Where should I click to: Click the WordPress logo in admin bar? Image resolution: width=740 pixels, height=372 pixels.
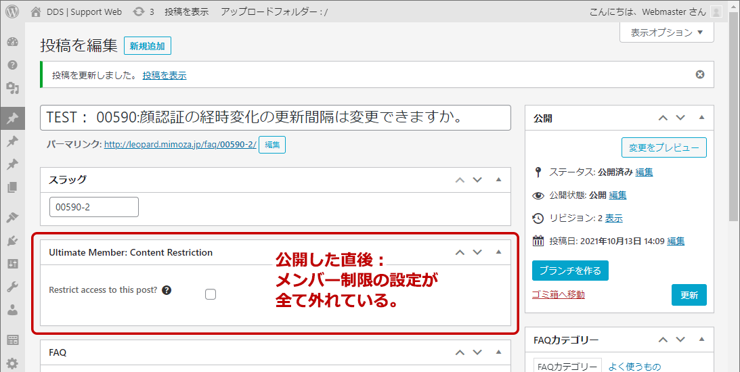[12, 11]
